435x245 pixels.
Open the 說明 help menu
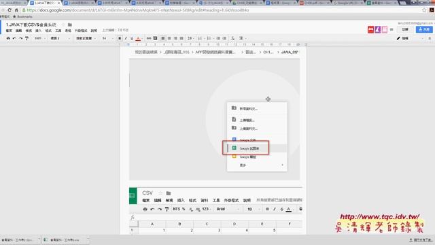point(94,31)
